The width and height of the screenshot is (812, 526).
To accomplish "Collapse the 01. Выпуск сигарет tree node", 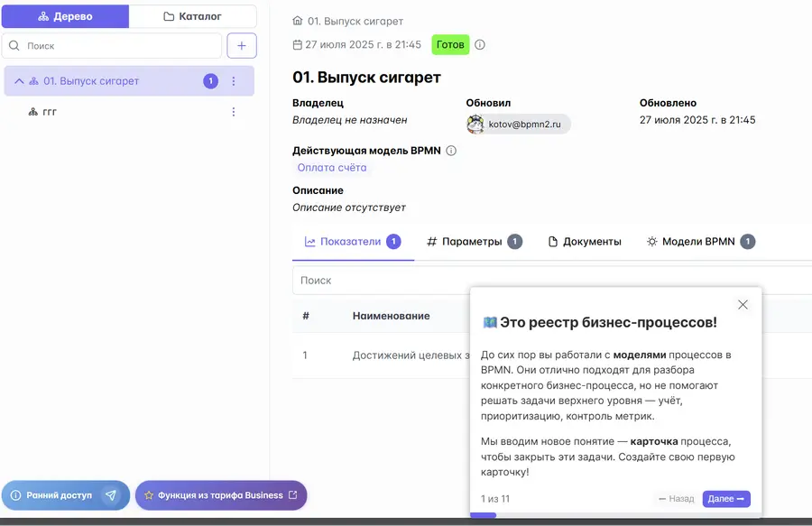I will (19, 81).
